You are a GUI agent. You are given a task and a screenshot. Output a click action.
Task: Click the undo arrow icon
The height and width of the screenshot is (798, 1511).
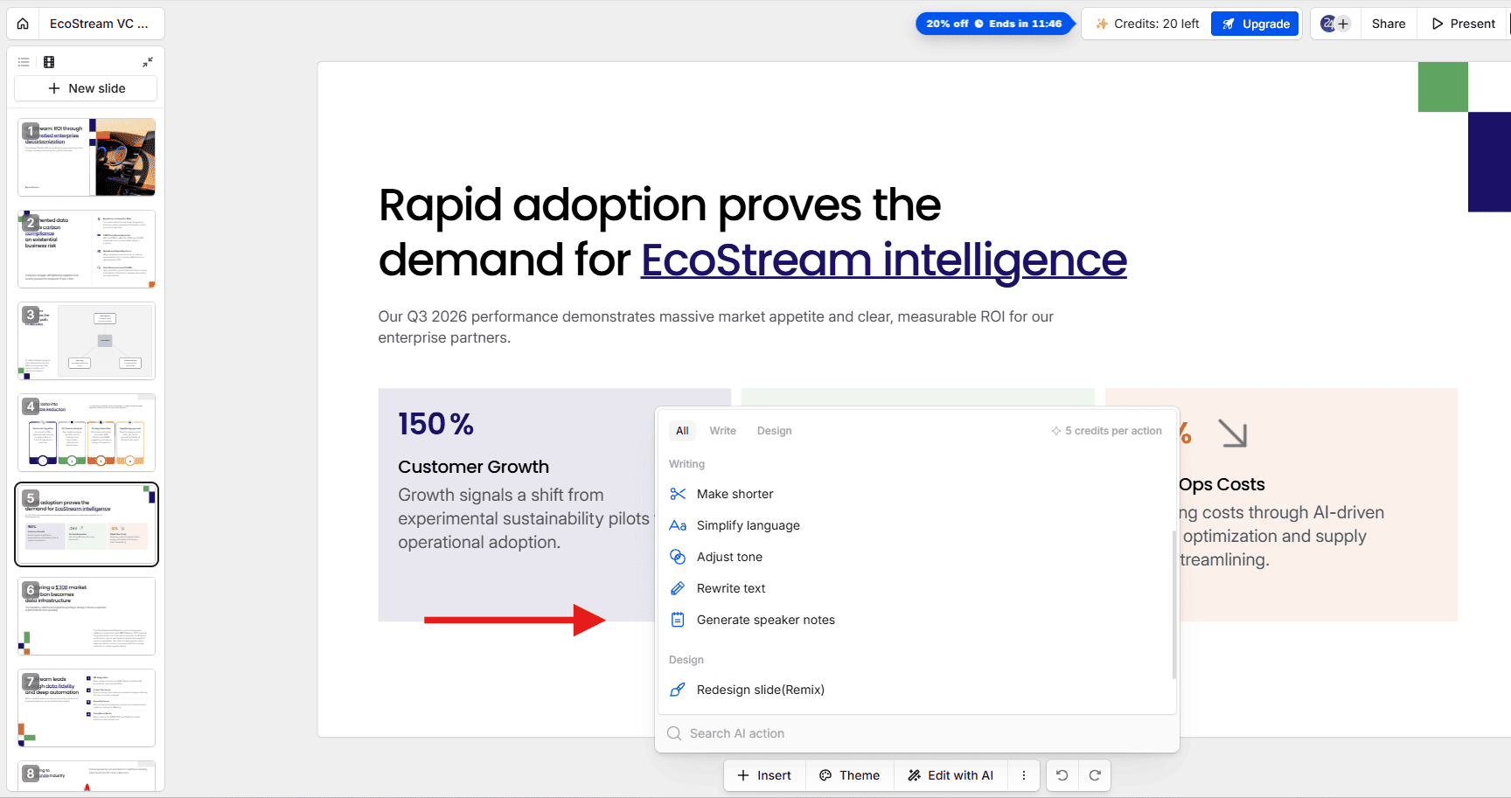pos(1062,775)
